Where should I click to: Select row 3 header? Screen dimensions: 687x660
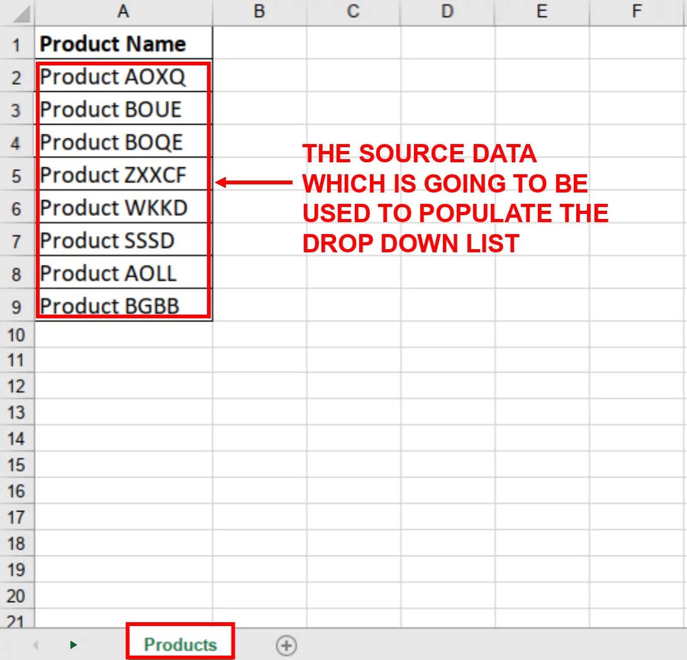(16, 109)
